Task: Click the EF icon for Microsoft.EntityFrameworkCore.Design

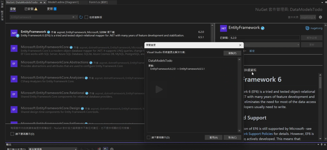Action: pyautogui.click(x=14, y=109)
